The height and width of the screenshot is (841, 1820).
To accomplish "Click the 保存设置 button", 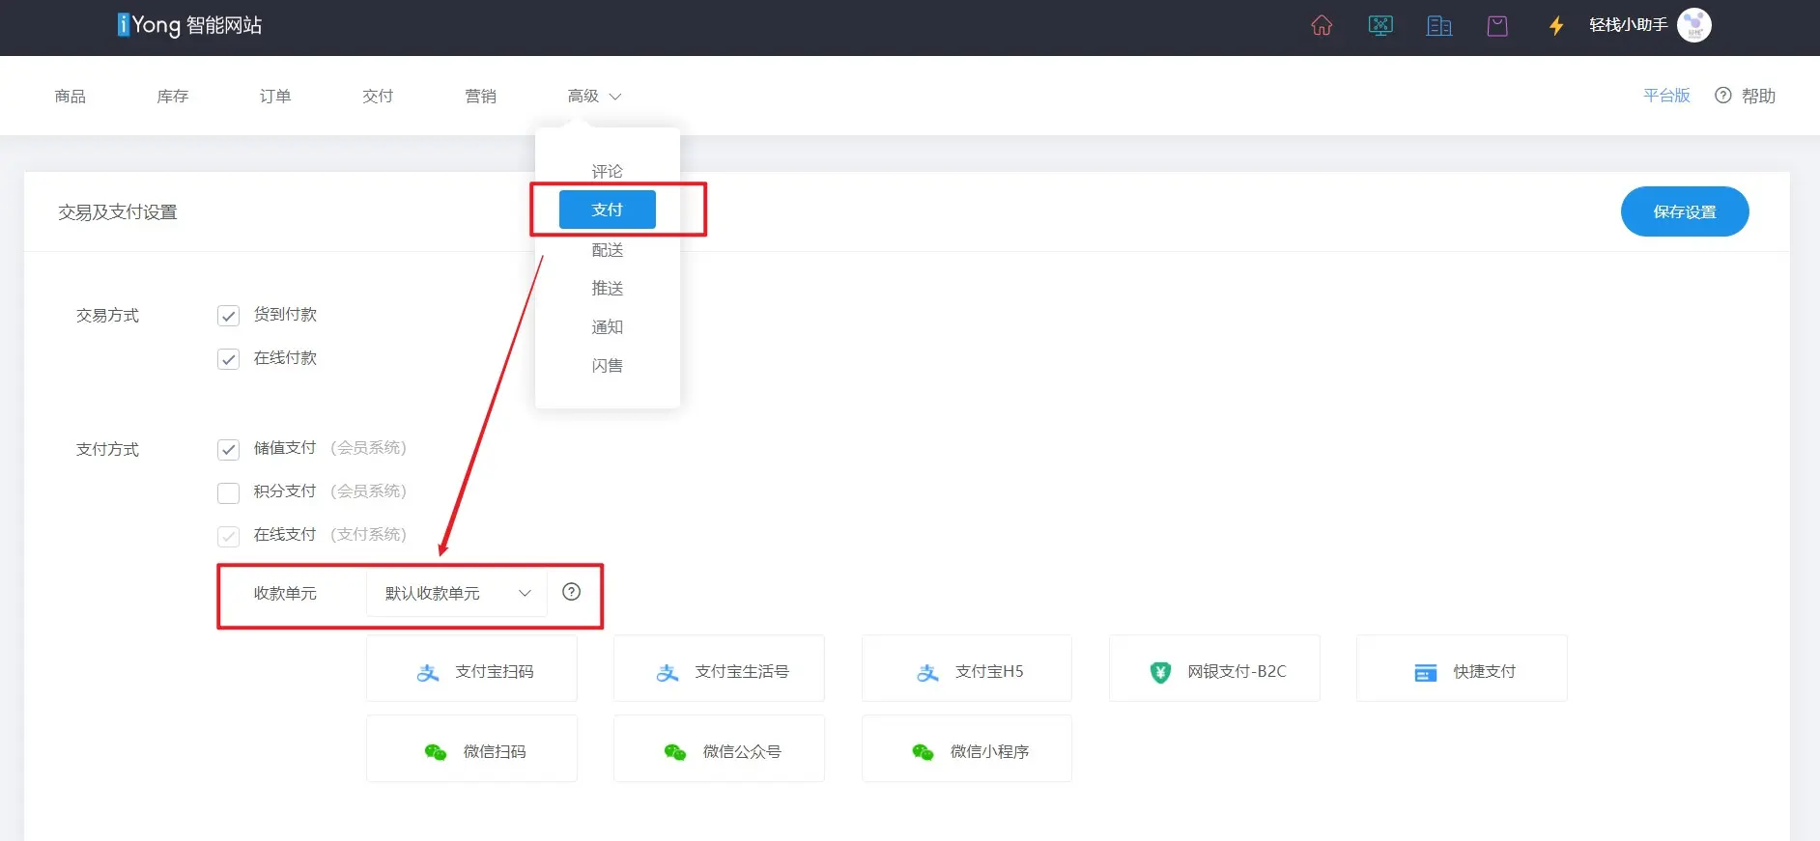I will (x=1684, y=211).
